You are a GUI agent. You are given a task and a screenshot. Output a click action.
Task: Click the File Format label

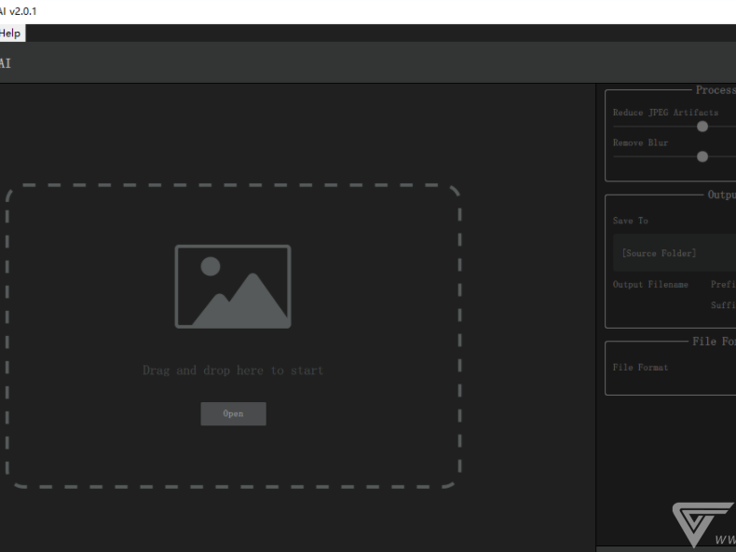640,367
